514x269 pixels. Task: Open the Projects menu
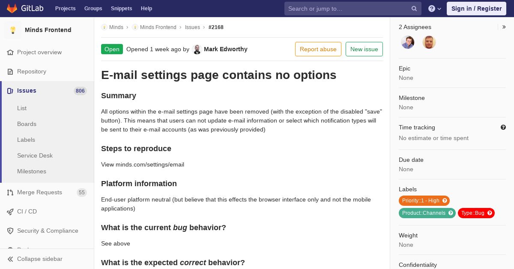coord(65,9)
